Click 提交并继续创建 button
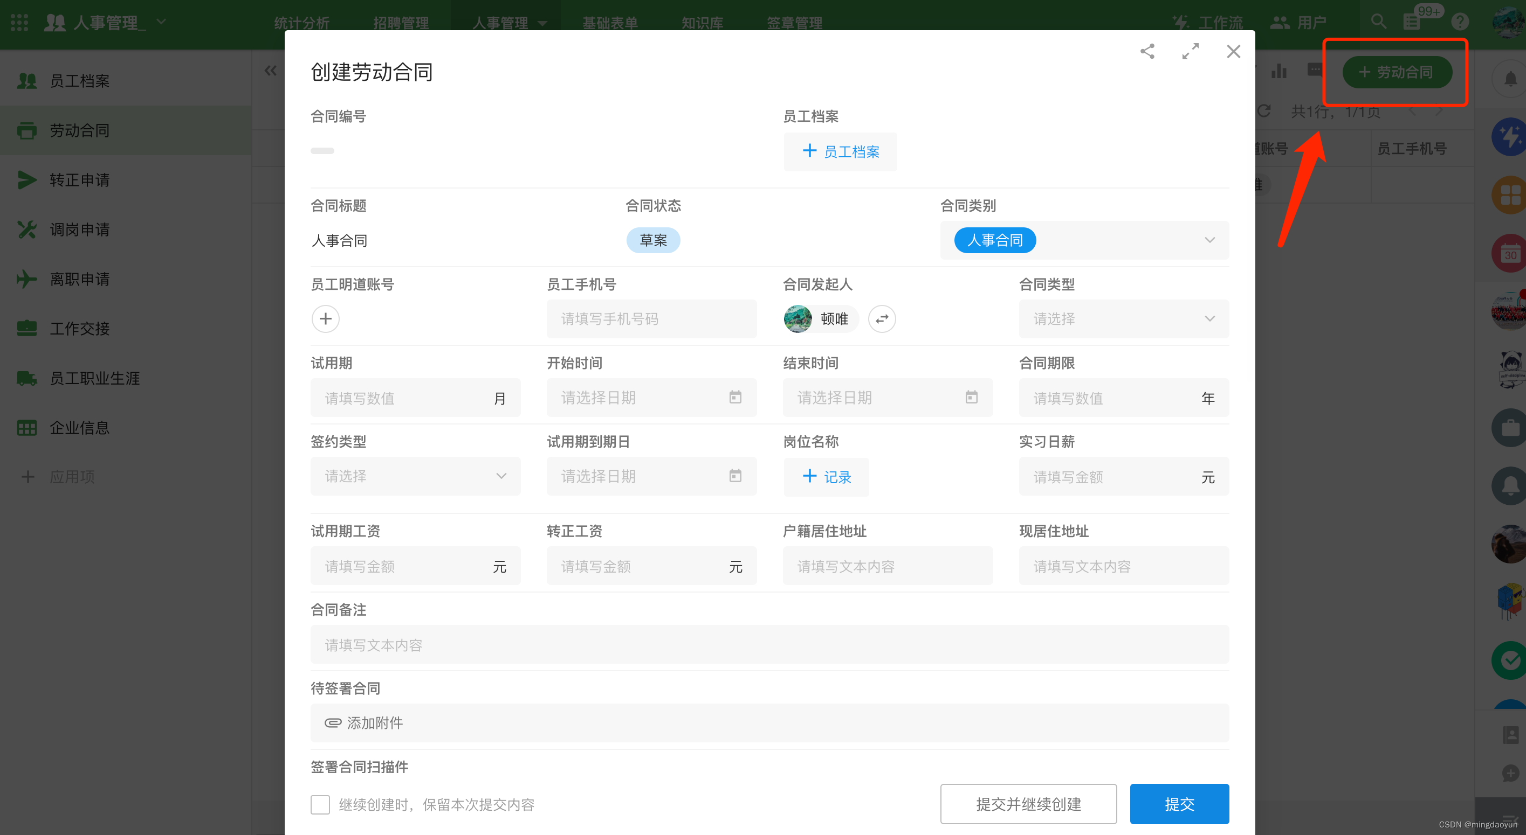The image size is (1526, 835). click(1028, 804)
